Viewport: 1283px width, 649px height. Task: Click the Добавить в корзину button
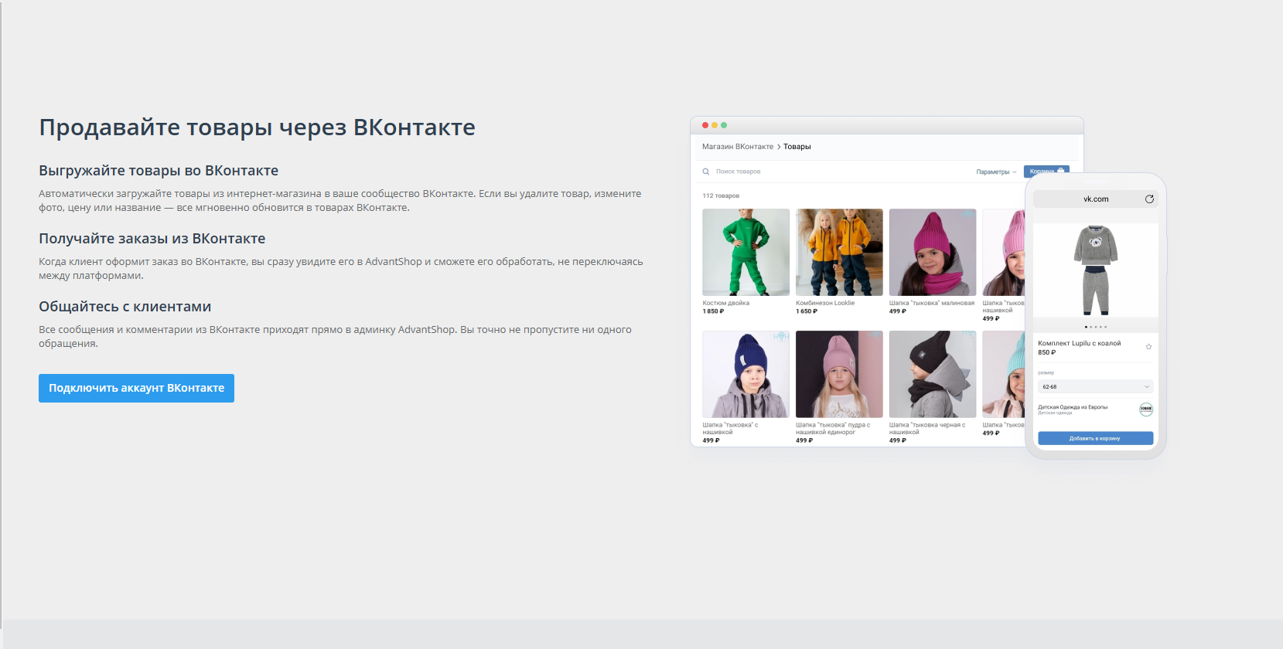click(1095, 438)
